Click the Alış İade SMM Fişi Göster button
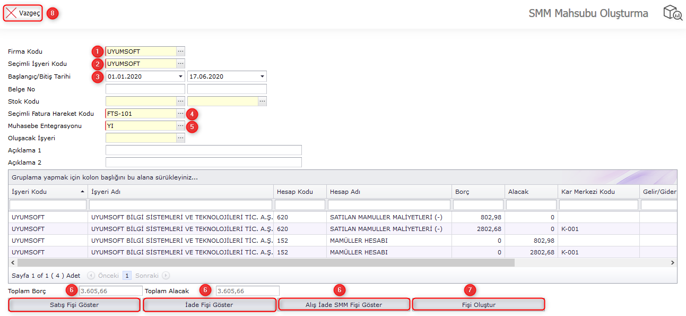Viewport: 686px width, 316px height. click(344, 304)
